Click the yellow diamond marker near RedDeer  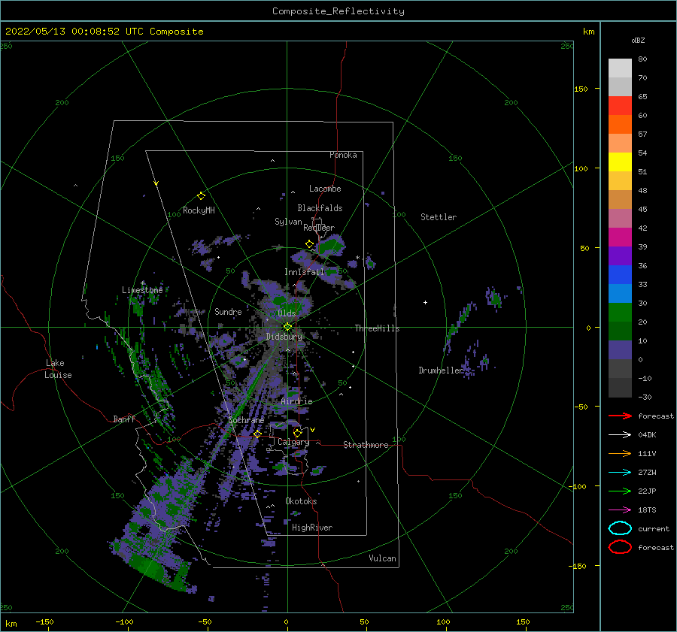[x=309, y=244]
